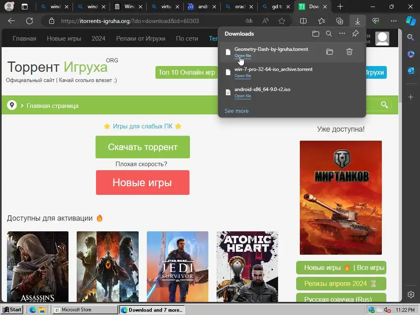Open the Assassin's Creed game cover
Screen dimensions: 420x315
(38, 267)
